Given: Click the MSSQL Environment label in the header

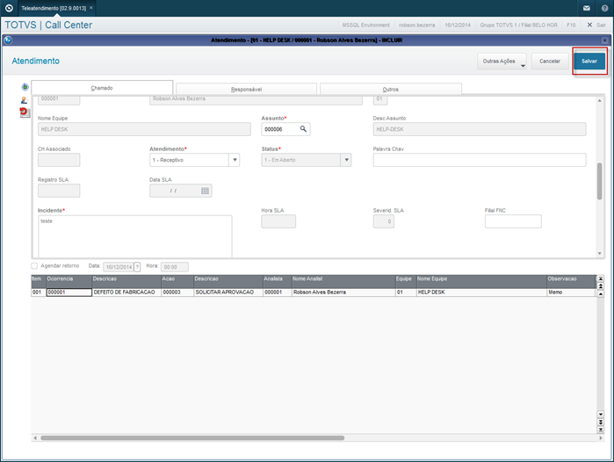Looking at the screenshot, I should click(x=365, y=25).
